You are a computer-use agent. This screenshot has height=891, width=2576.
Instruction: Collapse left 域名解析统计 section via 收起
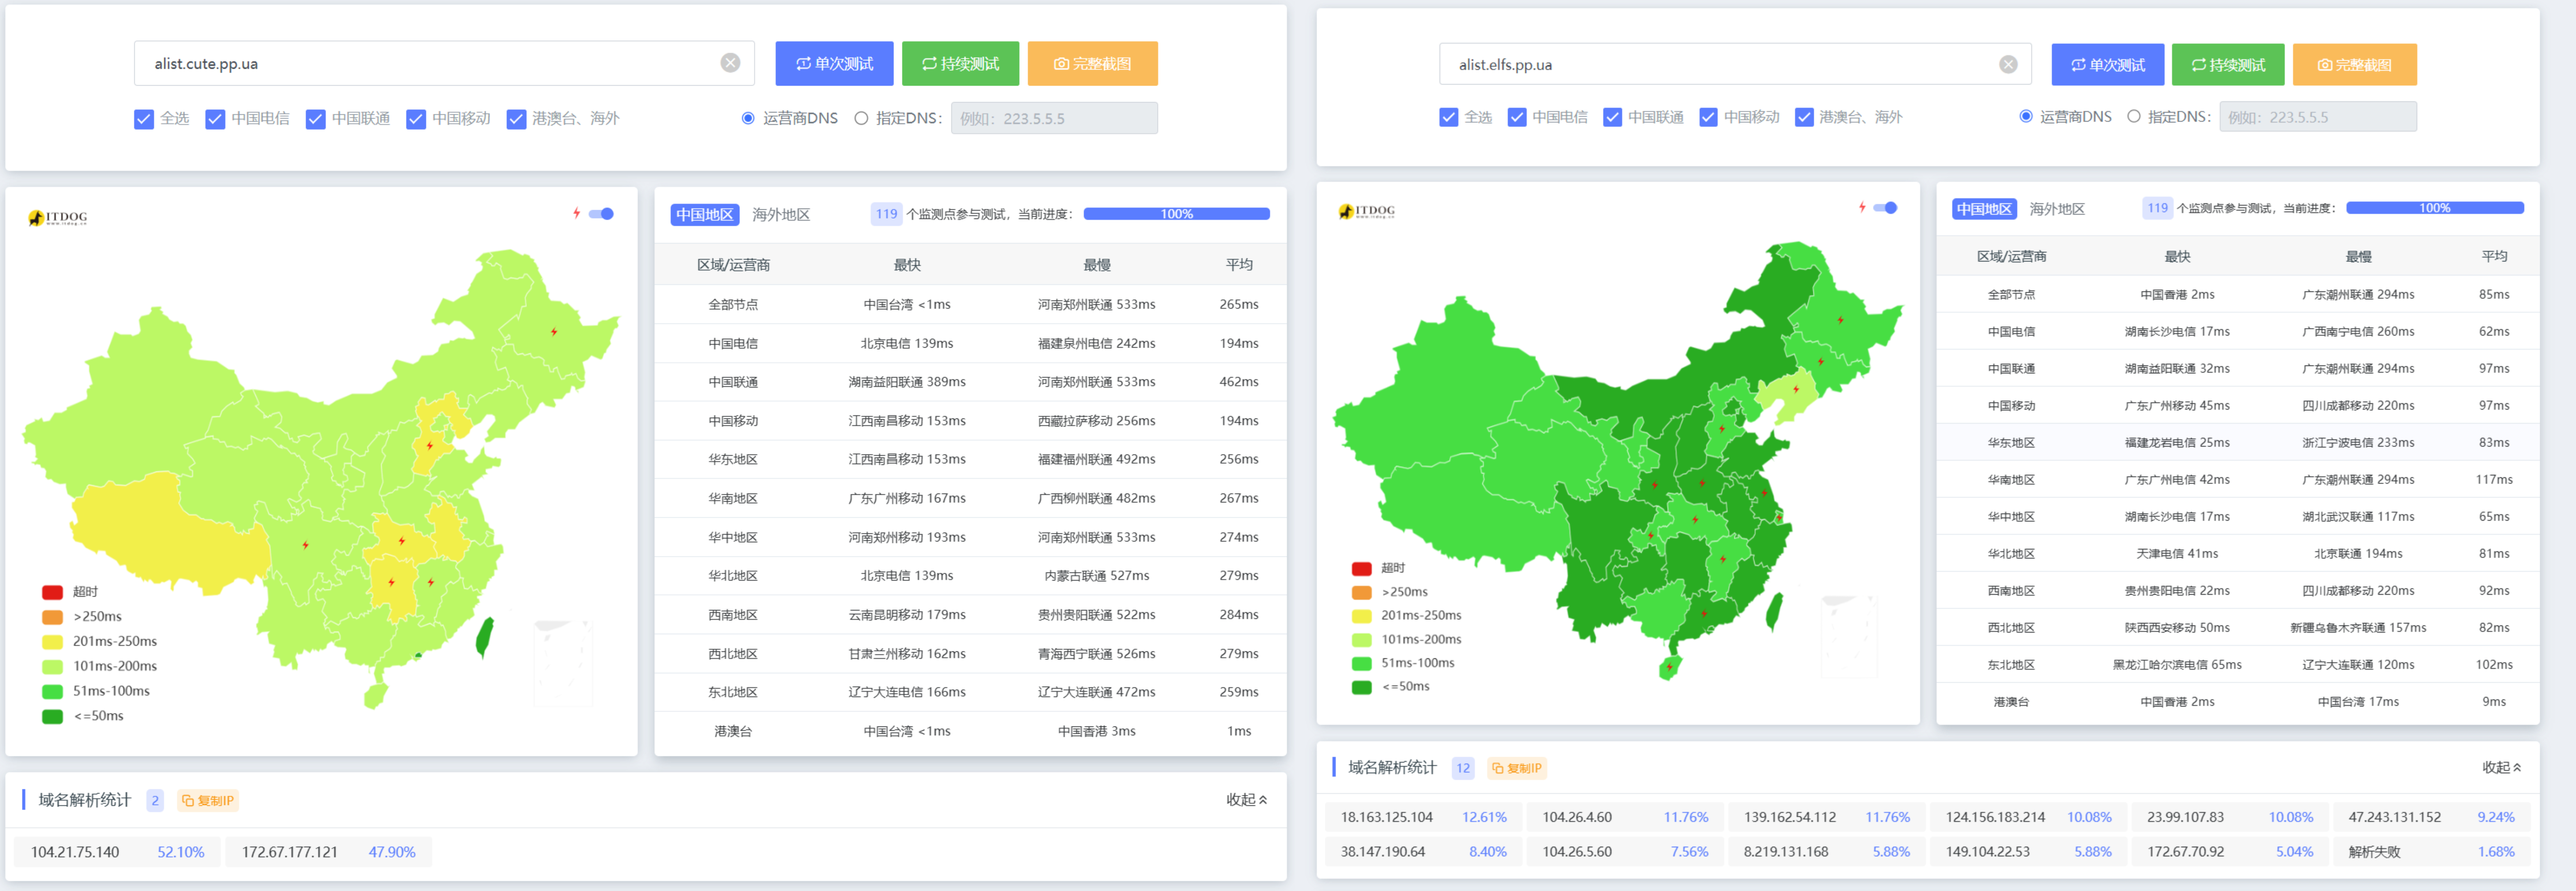click(1247, 800)
